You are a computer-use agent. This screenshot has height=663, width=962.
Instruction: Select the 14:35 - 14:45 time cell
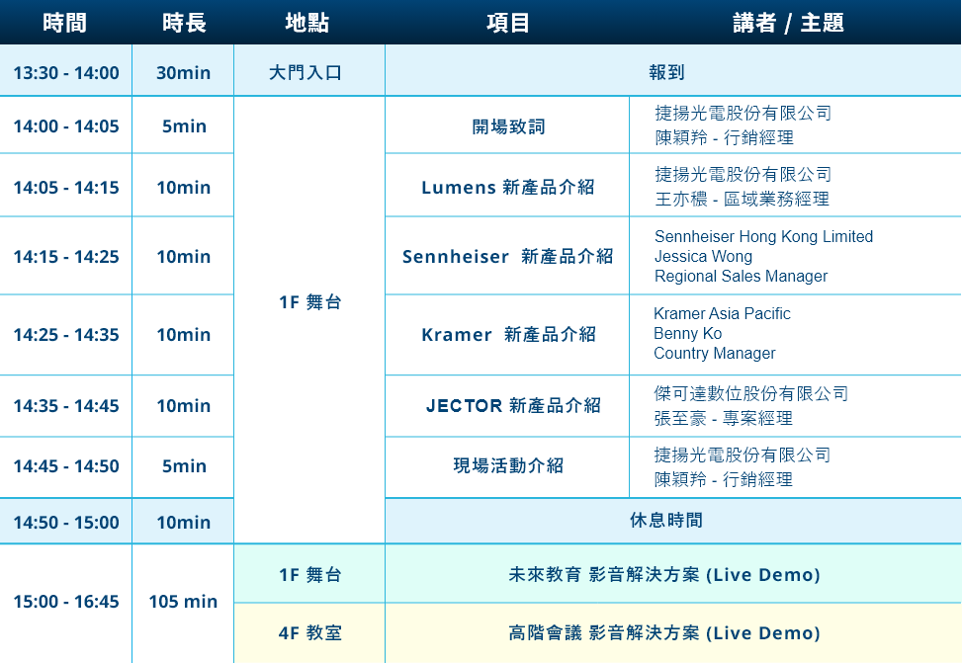(66, 405)
